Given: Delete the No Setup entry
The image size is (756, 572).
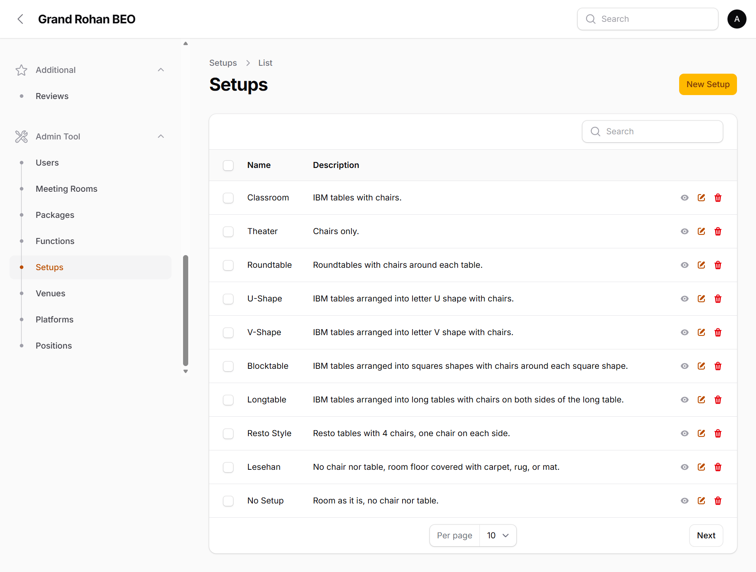Looking at the screenshot, I should point(718,501).
